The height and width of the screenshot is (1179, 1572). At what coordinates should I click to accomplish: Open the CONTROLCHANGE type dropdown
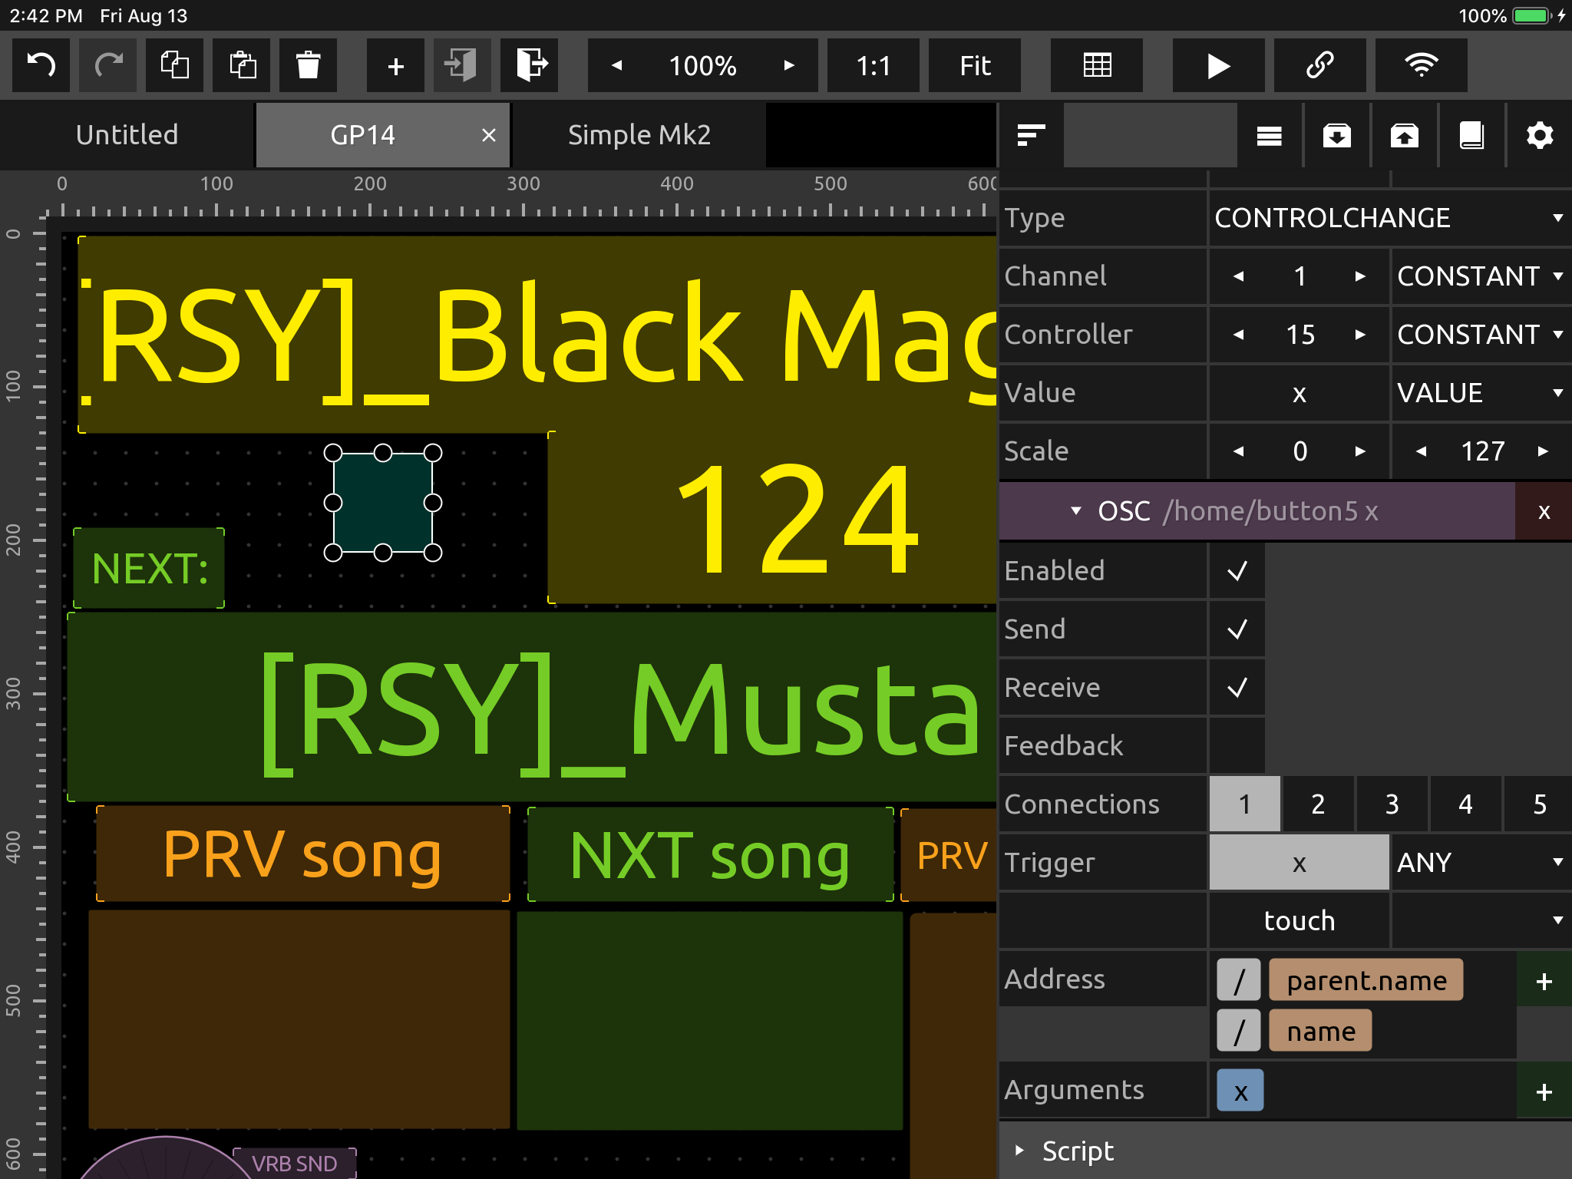[1389, 218]
